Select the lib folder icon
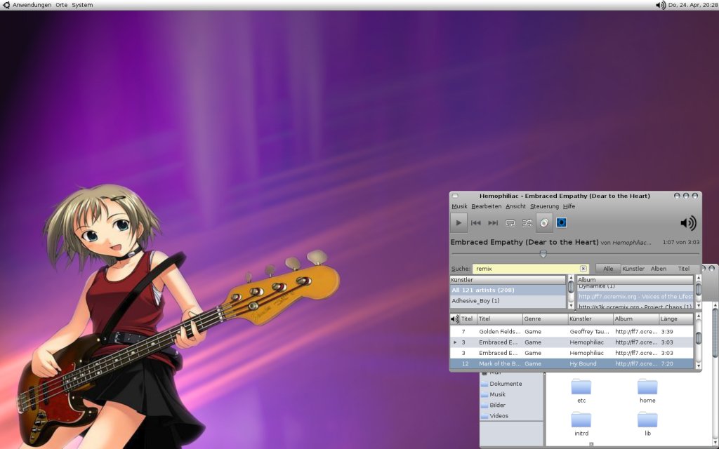 (647, 420)
